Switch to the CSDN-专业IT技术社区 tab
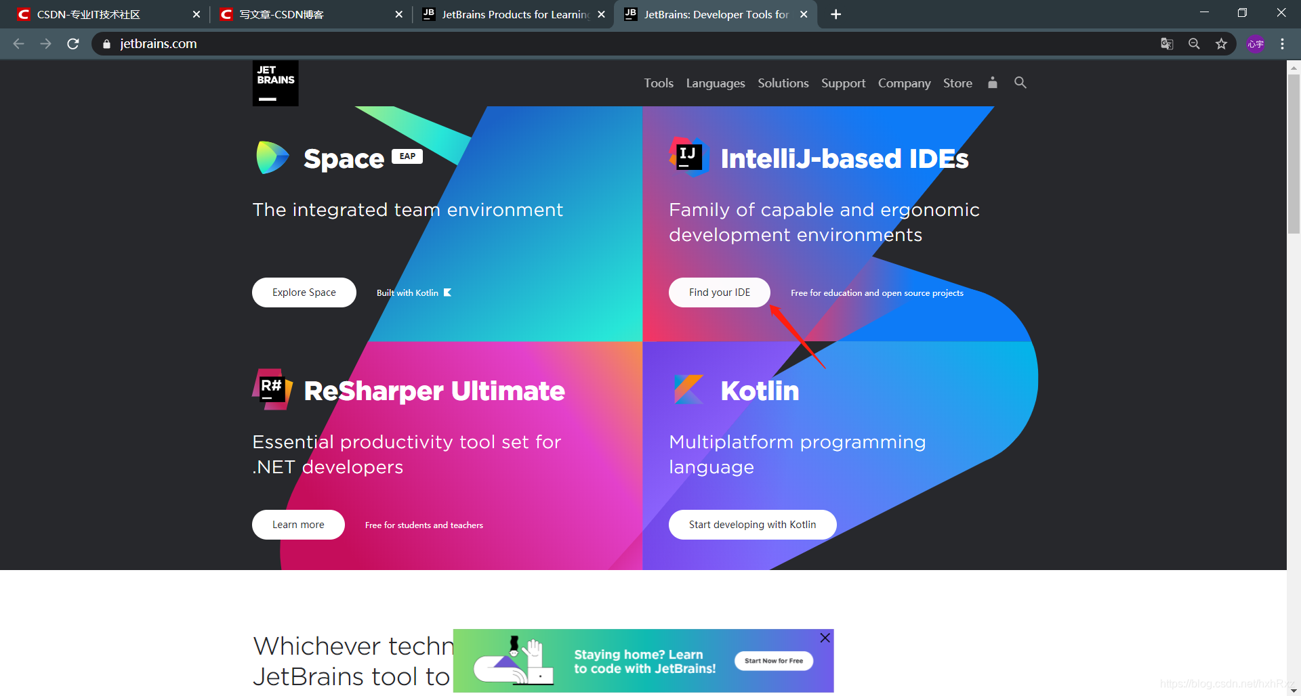This screenshot has width=1301, height=696. tap(108, 14)
